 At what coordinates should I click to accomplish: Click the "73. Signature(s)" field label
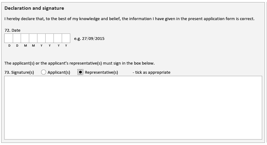point(19,72)
